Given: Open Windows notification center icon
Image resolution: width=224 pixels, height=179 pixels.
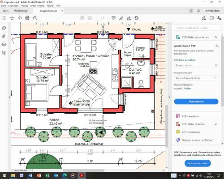Looking at the screenshot, I should pyautogui.click(x=218, y=175).
